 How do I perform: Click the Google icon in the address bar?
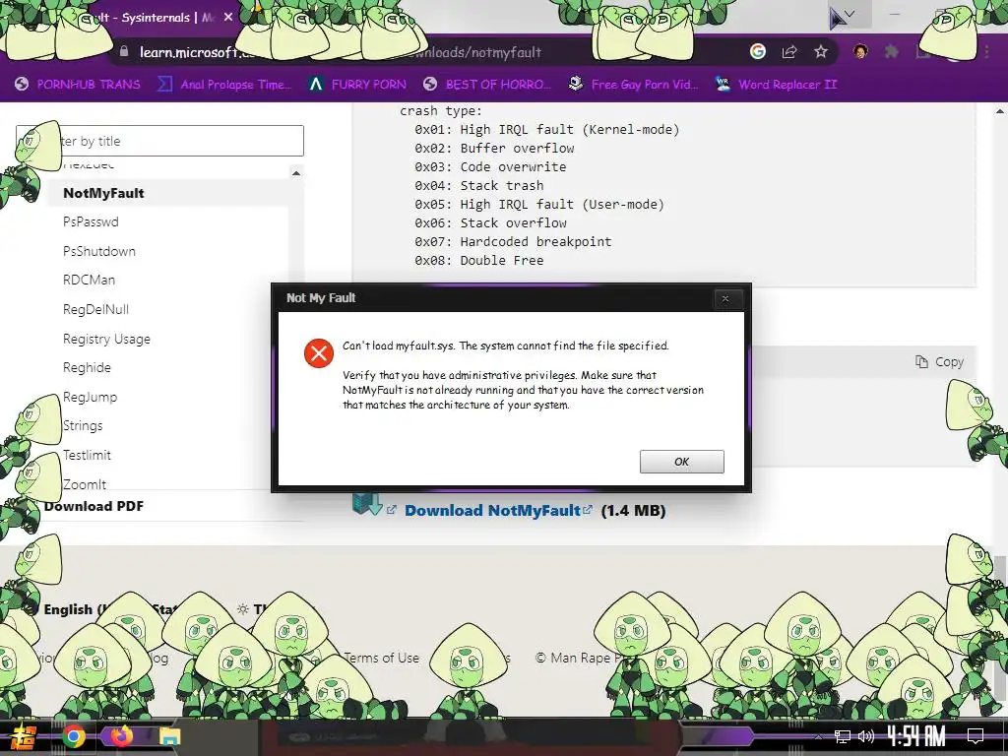pos(758,51)
